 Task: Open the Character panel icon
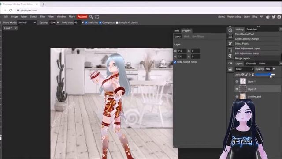pos(230,50)
